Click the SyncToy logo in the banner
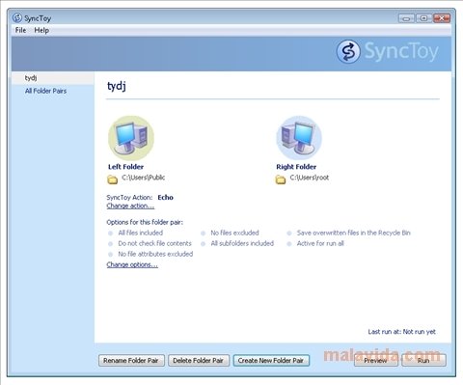Image resolution: width=463 pixels, height=385 pixels. [x=388, y=51]
